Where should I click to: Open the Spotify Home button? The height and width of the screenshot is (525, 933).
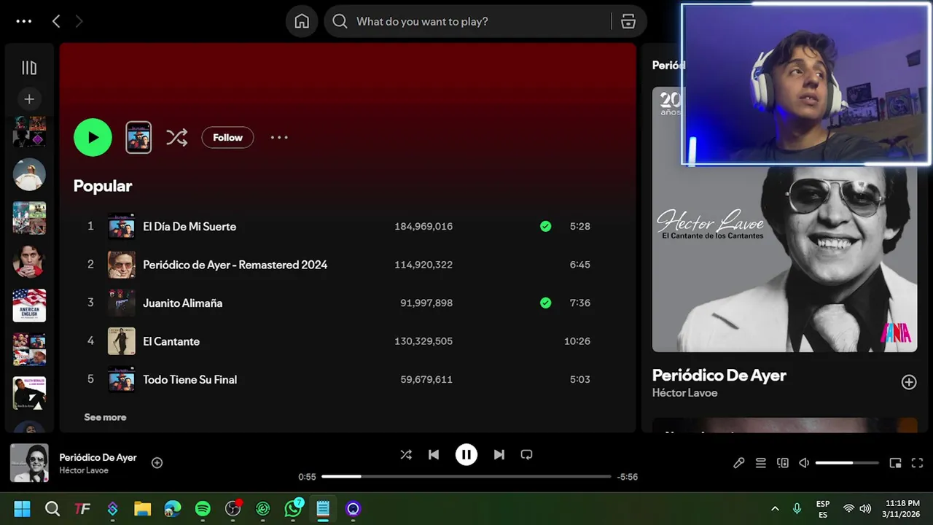click(x=302, y=21)
